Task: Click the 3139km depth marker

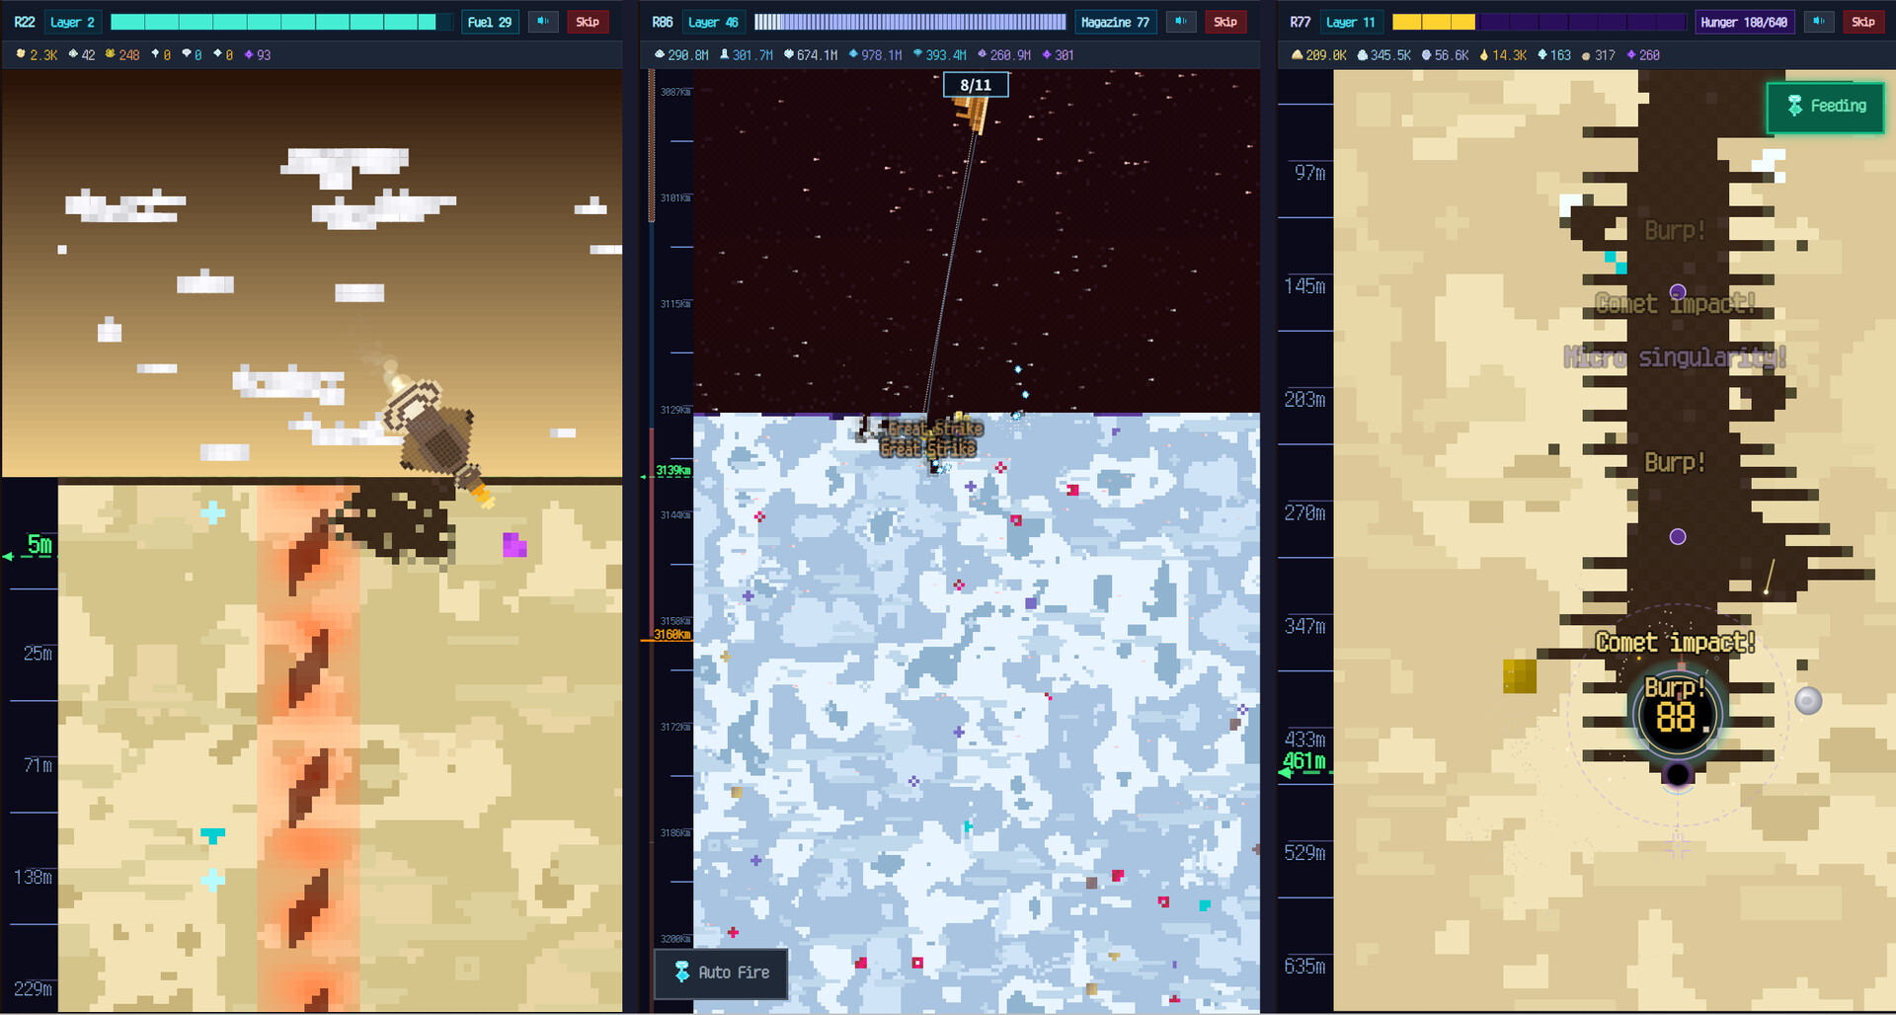Action: [x=673, y=470]
